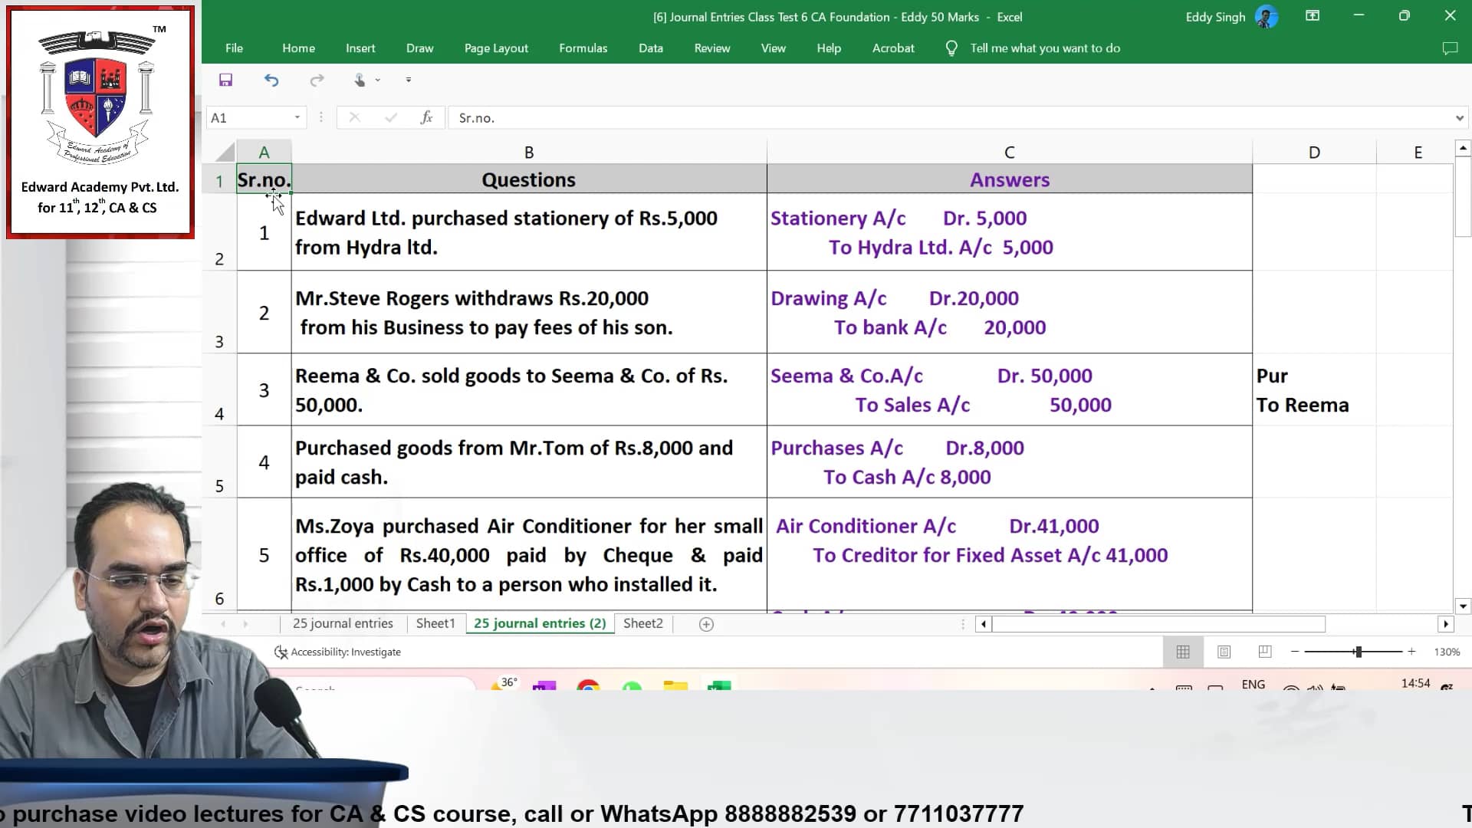
Task: Click the Save icon on Quick Access Toolbar
Action: point(225,80)
